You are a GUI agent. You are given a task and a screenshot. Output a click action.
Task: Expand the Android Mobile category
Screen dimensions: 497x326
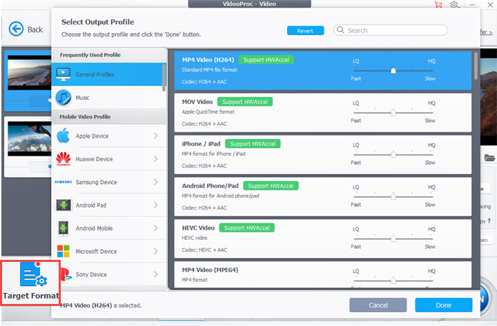point(155,229)
